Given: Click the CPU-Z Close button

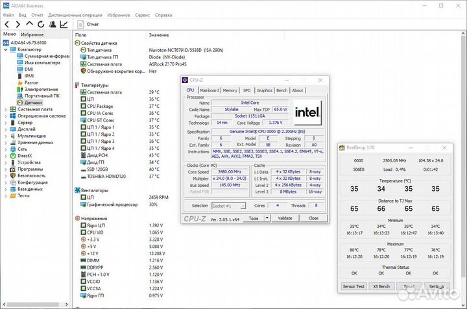Looking at the screenshot, I should tap(313, 218).
